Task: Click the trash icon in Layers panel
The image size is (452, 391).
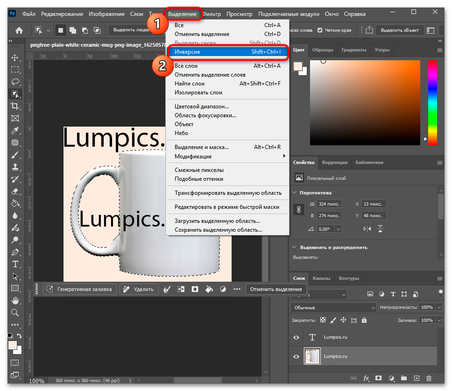Action: tap(429, 378)
